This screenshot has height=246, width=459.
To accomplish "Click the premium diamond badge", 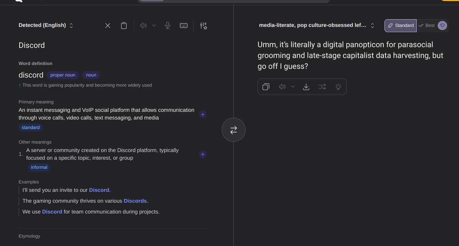I will 442,26.
